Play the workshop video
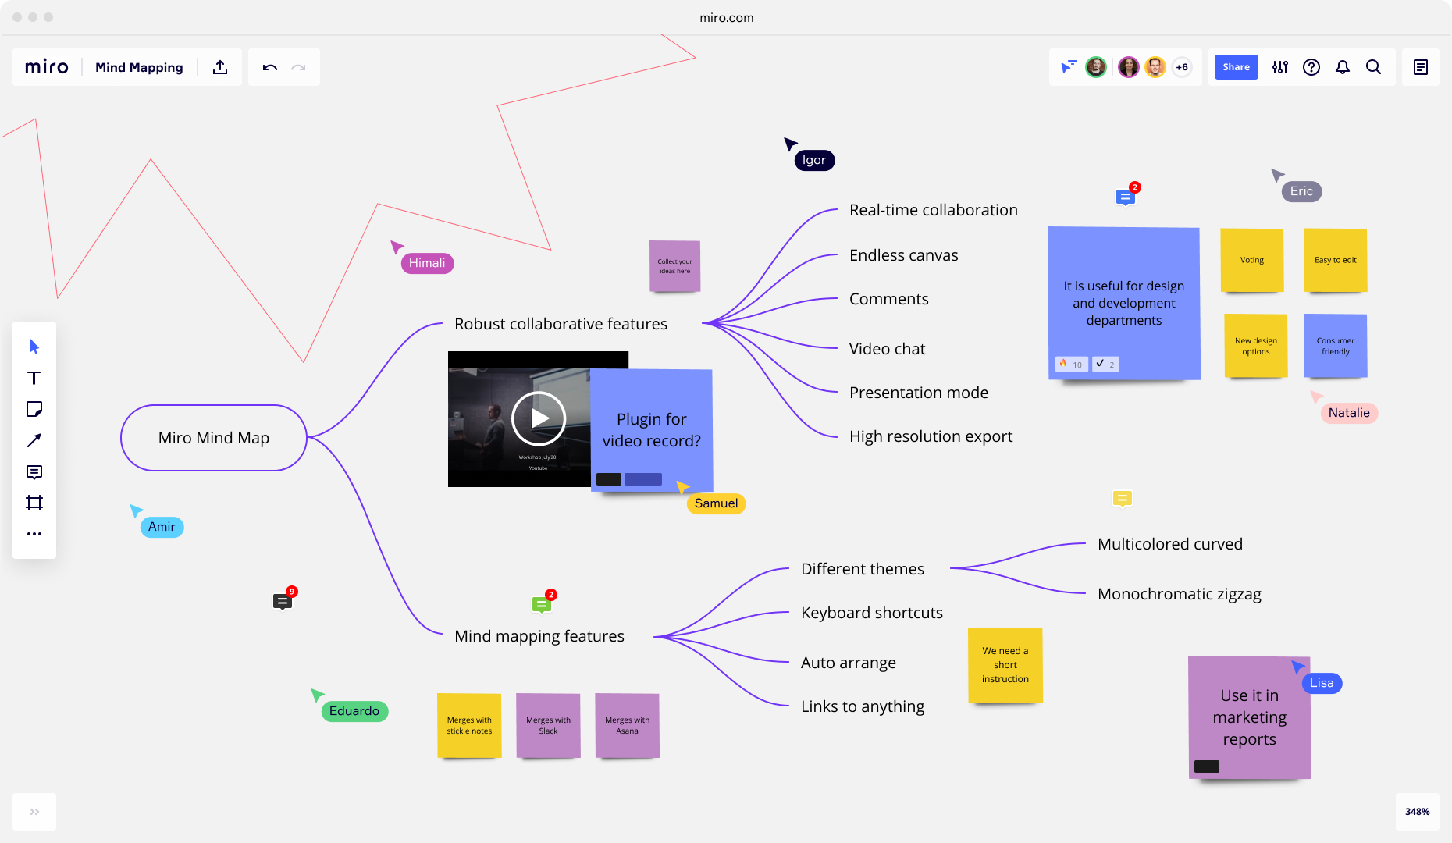Image resolution: width=1452 pixels, height=843 pixels. coord(539,418)
